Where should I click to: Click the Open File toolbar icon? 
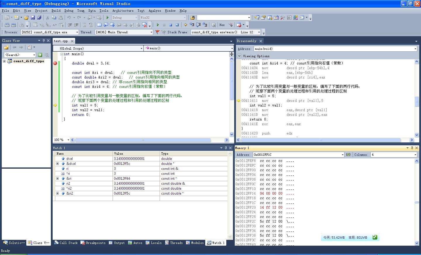pyautogui.click(x=26, y=18)
